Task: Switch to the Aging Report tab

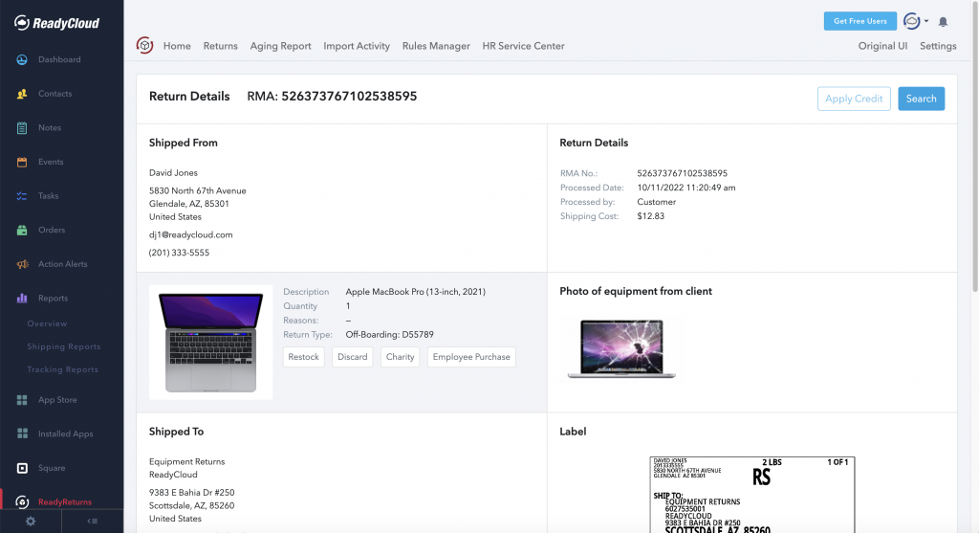Action: coord(280,46)
